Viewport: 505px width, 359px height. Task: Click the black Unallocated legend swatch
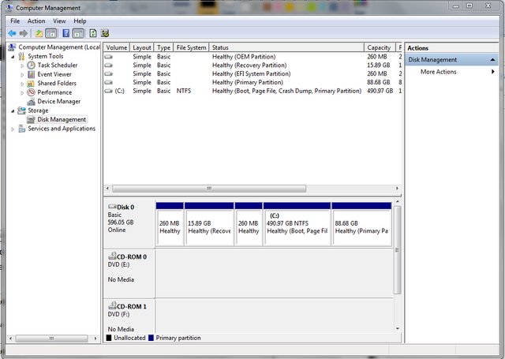pos(109,338)
